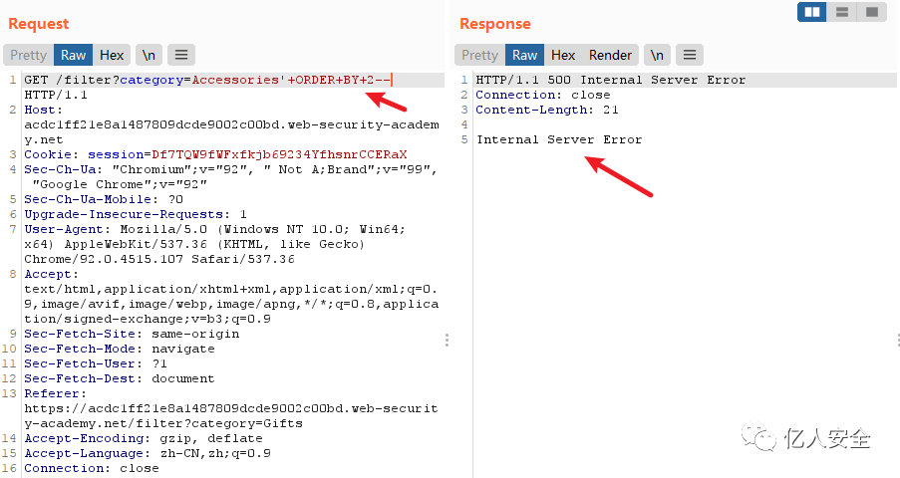The height and width of the screenshot is (478, 900).
Task: Click Accept-Encoding: gzip, deflate line
Action: pos(144,438)
